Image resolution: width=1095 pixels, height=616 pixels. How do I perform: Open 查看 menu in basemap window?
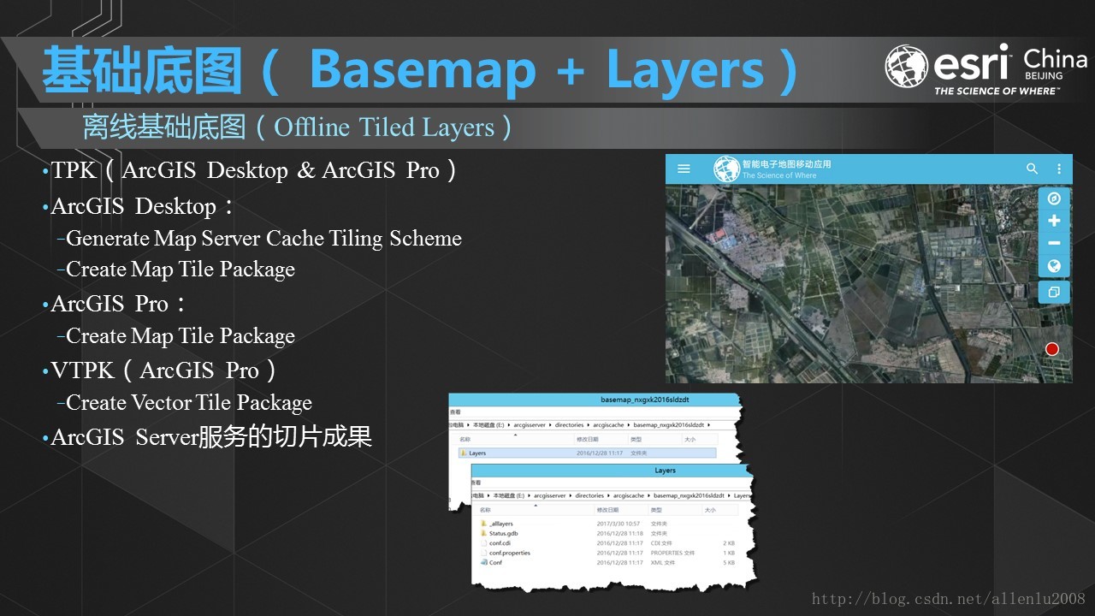point(455,412)
